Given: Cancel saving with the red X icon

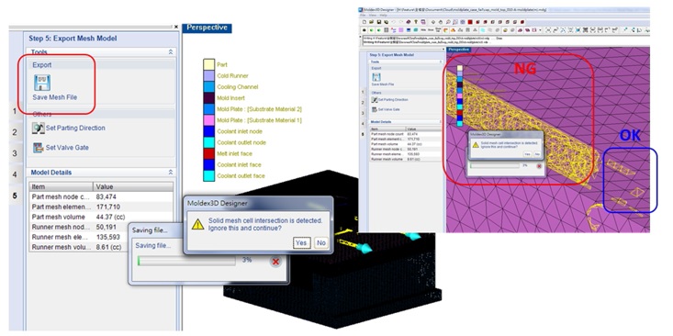Looking at the screenshot, I should point(275,262).
